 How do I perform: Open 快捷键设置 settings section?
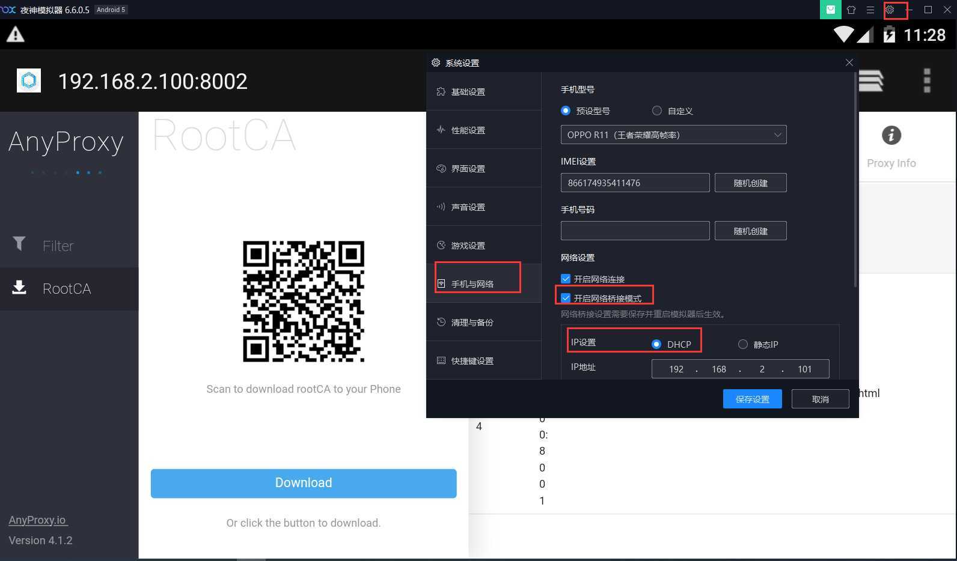pyautogui.click(x=484, y=360)
